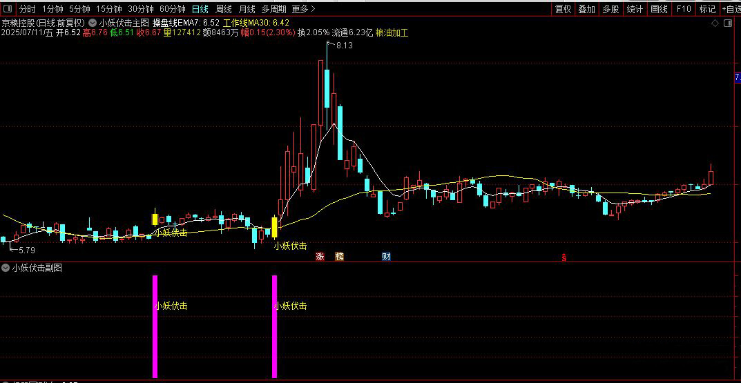Click the diamond icon near top right
Image resolution: width=741 pixels, height=383 pixels.
tap(715, 23)
